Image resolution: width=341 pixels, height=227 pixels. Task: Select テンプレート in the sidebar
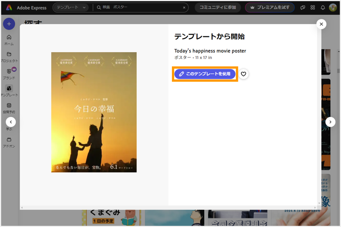pyautogui.click(x=9, y=91)
